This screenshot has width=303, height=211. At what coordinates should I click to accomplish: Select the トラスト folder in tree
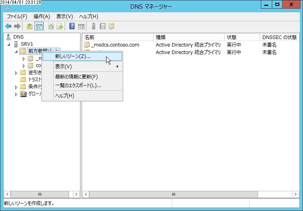coord(31,80)
